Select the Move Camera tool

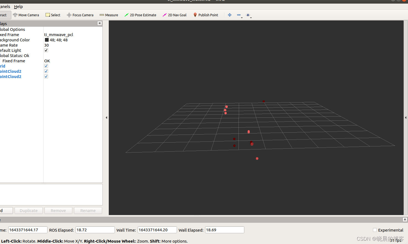(x=26, y=15)
